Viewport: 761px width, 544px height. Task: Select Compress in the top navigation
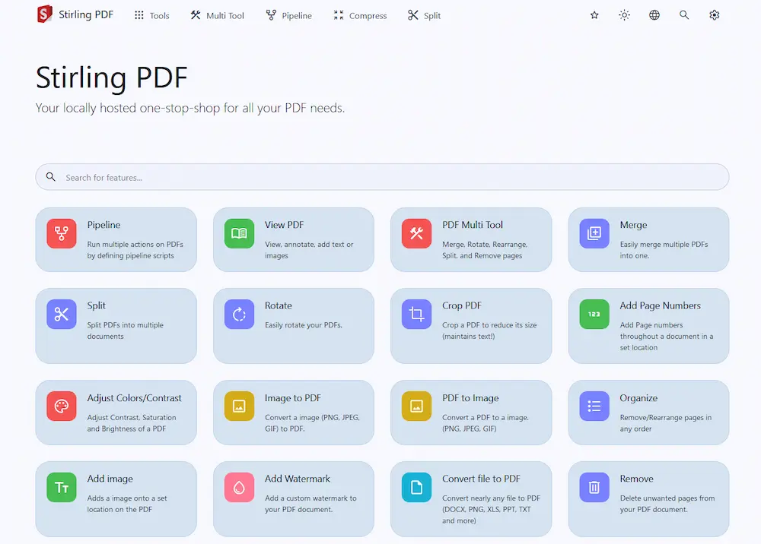pos(360,15)
